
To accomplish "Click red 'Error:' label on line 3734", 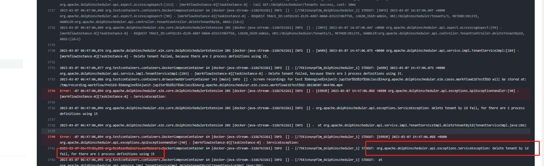I will (65, 91).
